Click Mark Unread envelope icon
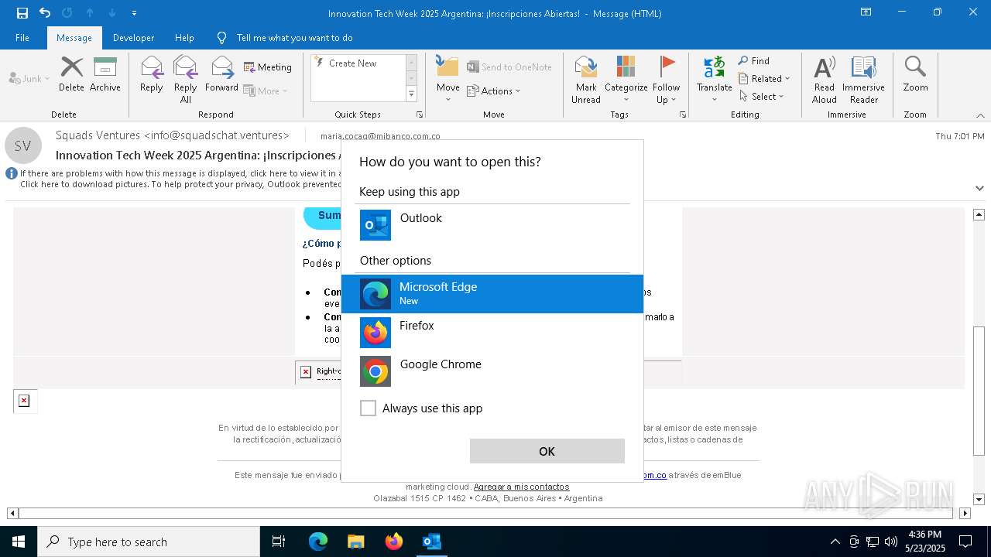This screenshot has height=557, width=991. (586, 67)
